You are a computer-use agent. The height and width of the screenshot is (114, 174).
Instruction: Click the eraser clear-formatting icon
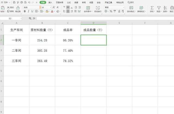click(58, 11)
